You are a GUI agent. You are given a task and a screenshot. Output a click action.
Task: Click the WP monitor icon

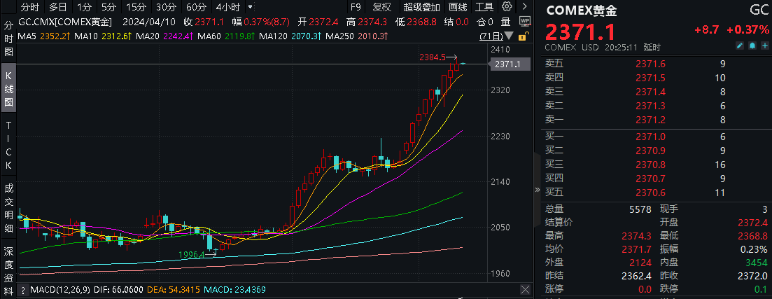(x=524, y=22)
